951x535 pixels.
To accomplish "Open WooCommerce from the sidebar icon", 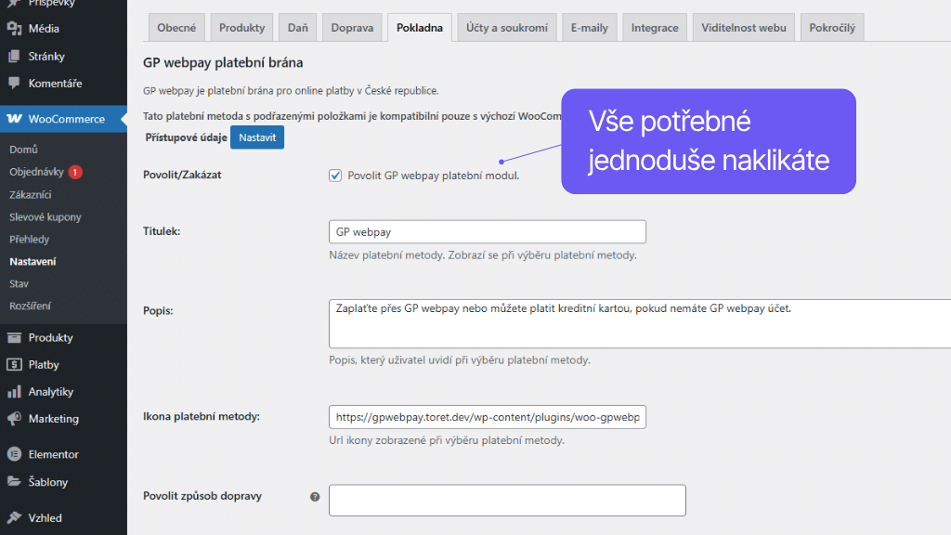I will [x=17, y=119].
